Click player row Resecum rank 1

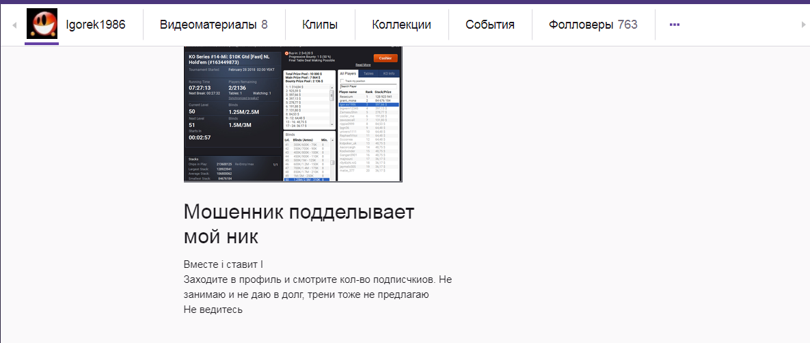369,96
